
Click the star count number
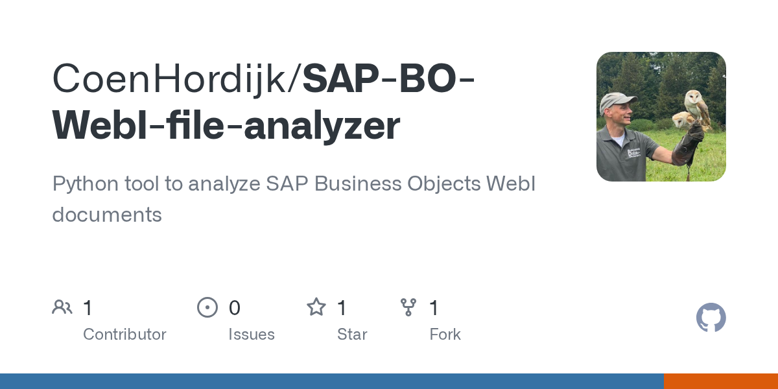[342, 308]
